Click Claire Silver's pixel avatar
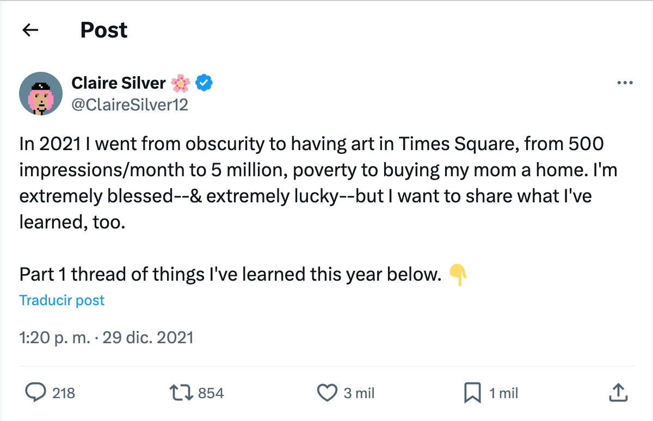Image resolution: width=653 pixels, height=421 pixels. point(41,94)
